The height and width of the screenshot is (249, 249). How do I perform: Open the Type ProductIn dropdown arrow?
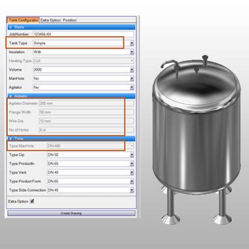[132, 164]
